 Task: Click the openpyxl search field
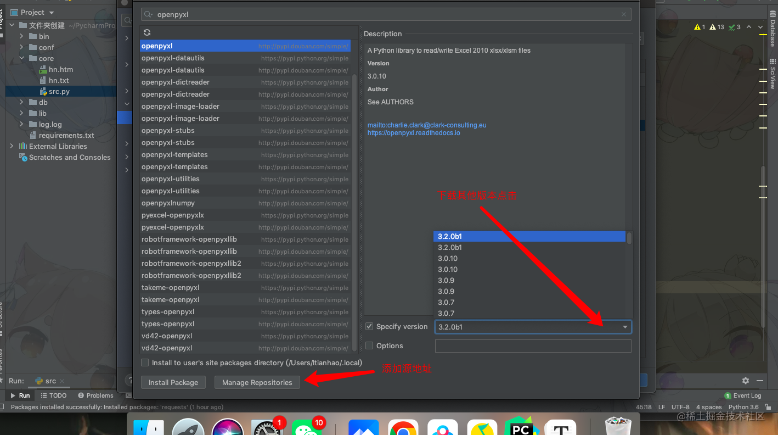click(x=386, y=15)
